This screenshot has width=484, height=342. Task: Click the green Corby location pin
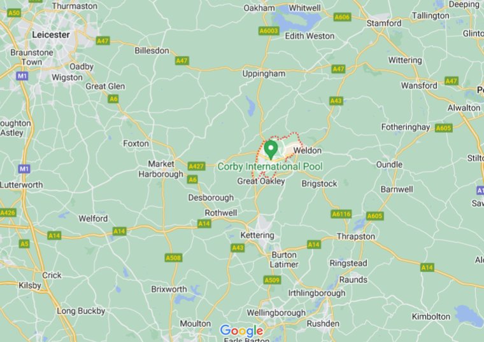point(271,150)
